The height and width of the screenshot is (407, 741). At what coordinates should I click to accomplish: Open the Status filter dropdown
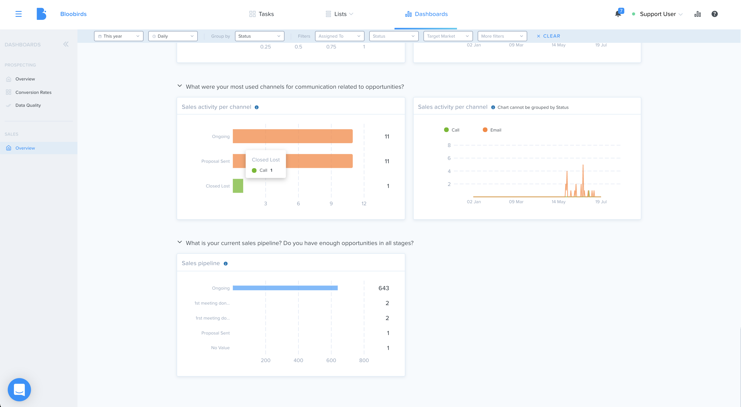point(394,36)
